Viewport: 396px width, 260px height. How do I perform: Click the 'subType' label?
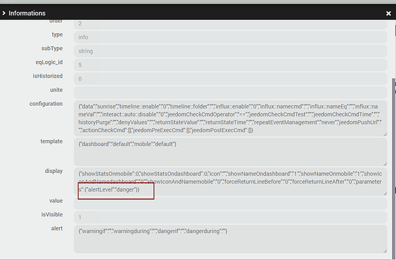tap(52, 48)
